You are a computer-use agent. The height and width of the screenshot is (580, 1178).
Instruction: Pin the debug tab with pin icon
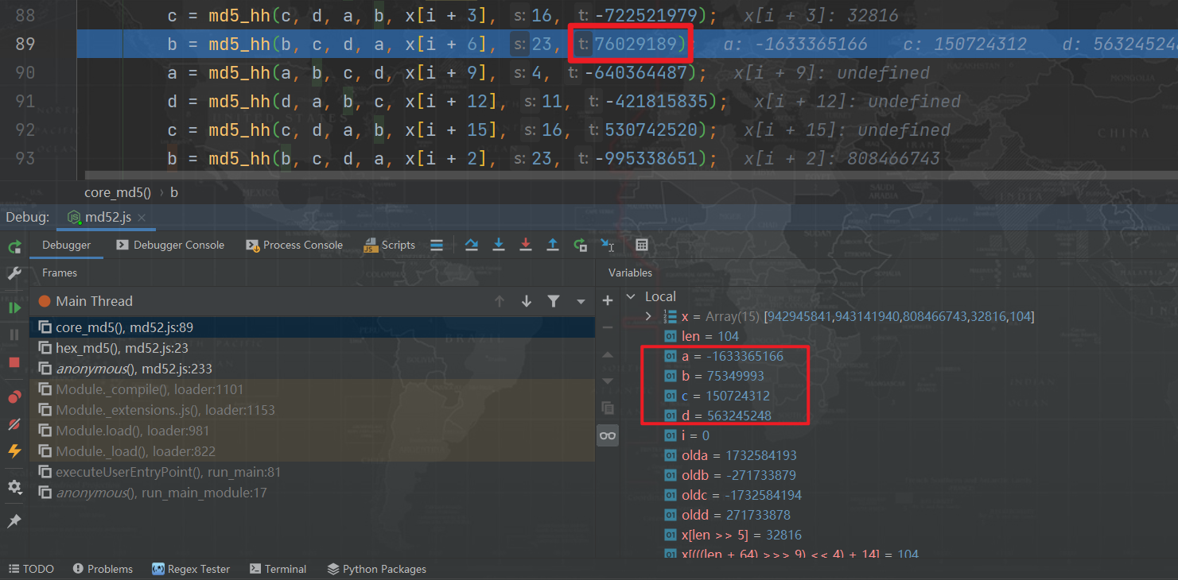point(14,521)
